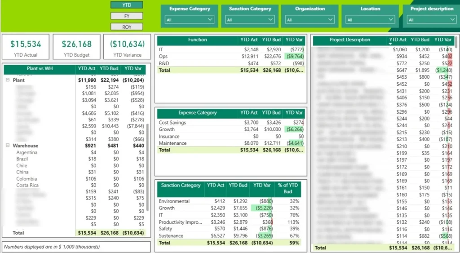Select the Argentina warehouse row
Viewport: 460px width, 253px height.
click(x=75, y=152)
